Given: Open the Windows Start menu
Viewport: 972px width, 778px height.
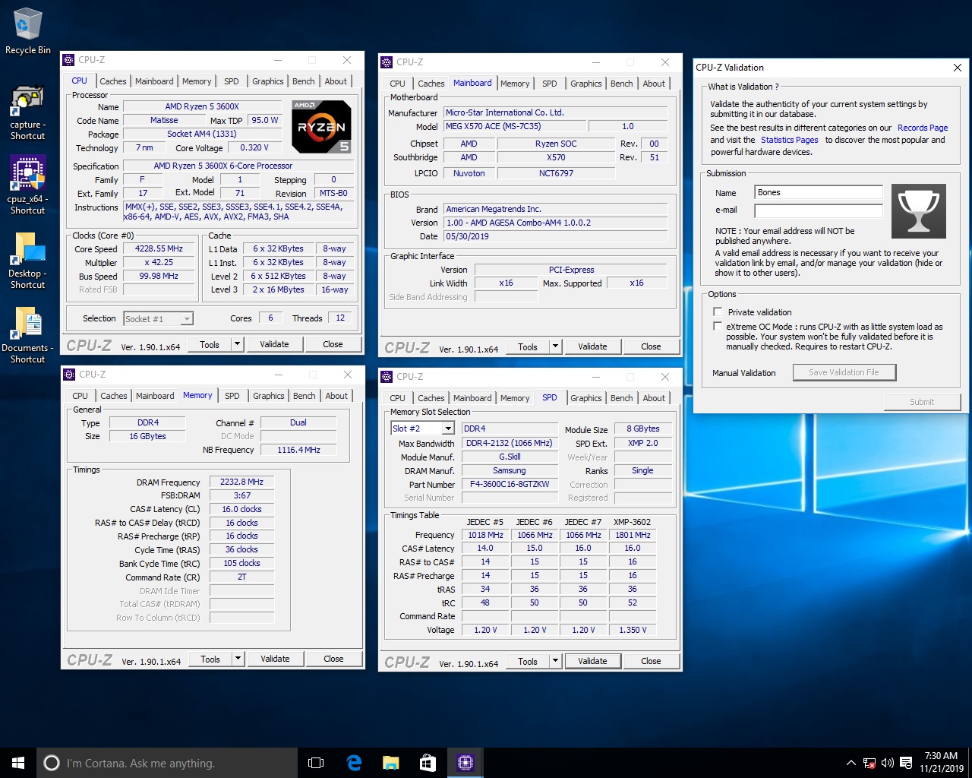Looking at the screenshot, I should pos(18,763).
